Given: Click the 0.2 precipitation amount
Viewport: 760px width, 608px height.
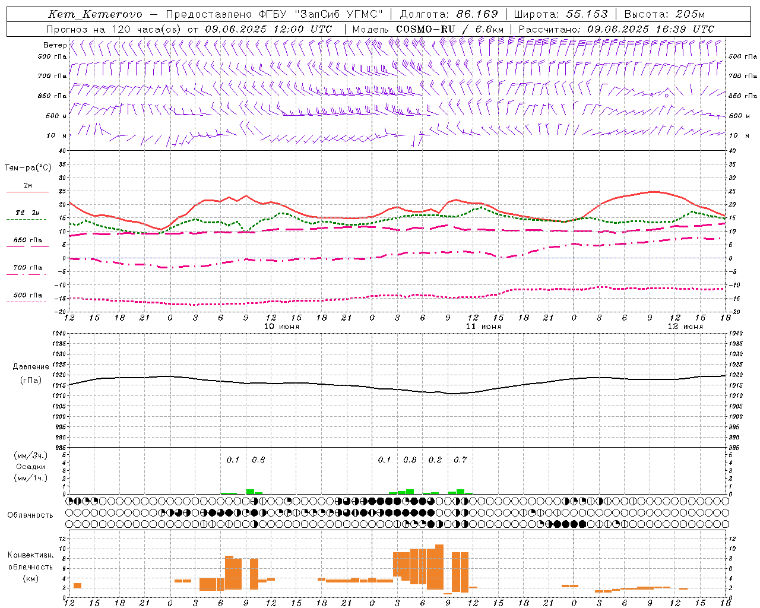Looking at the screenshot, I should click(x=435, y=460).
